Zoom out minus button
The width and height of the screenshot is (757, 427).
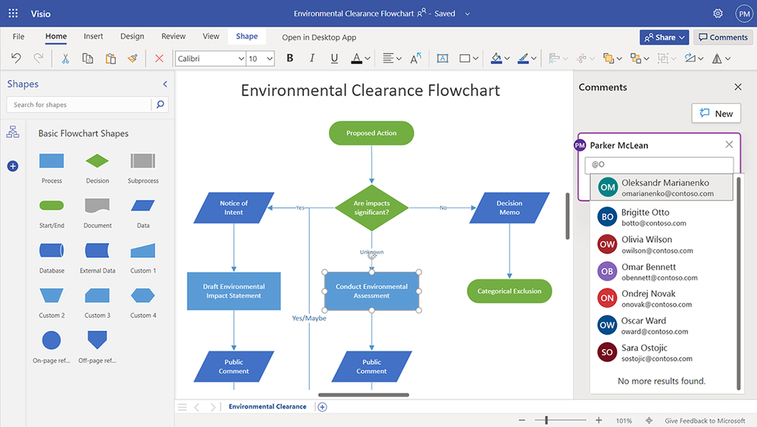click(x=522, y=420)
